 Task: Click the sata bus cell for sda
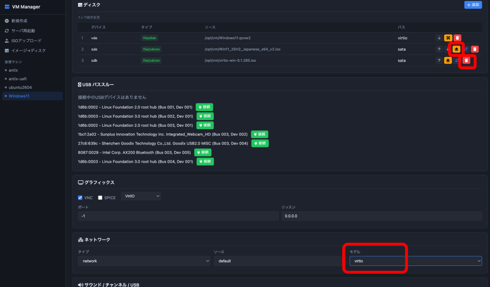pos(401,49)
